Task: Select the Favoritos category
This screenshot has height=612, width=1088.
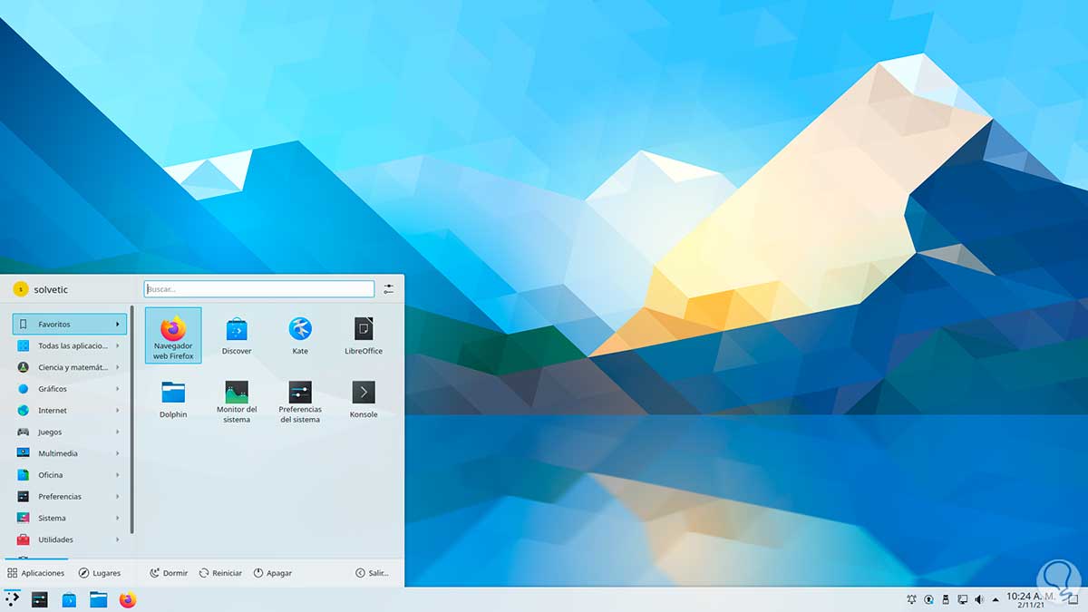Action: click(68, 324)
